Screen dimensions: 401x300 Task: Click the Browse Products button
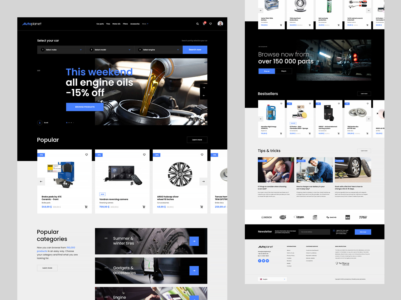[x=85, y=107]
